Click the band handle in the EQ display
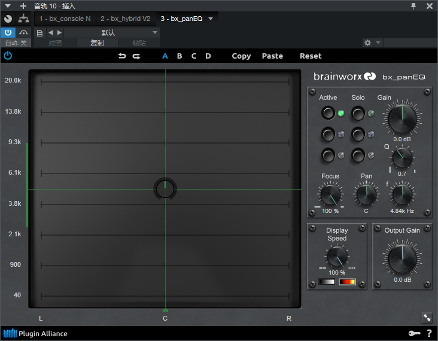Viewport: 438px width, 341px height. click(x=165, y=189)
